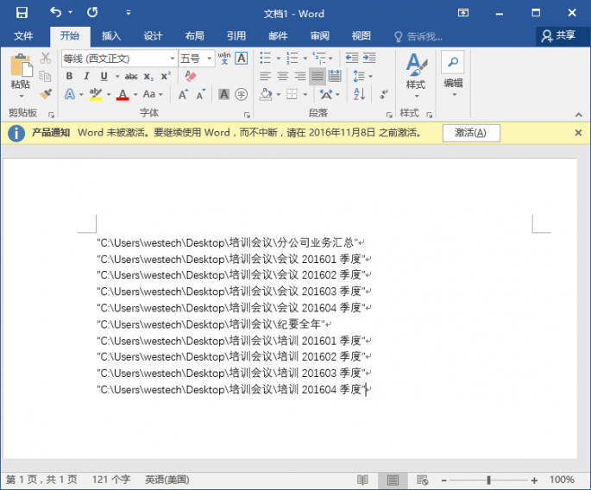Apply character border icon

[242, 58]
